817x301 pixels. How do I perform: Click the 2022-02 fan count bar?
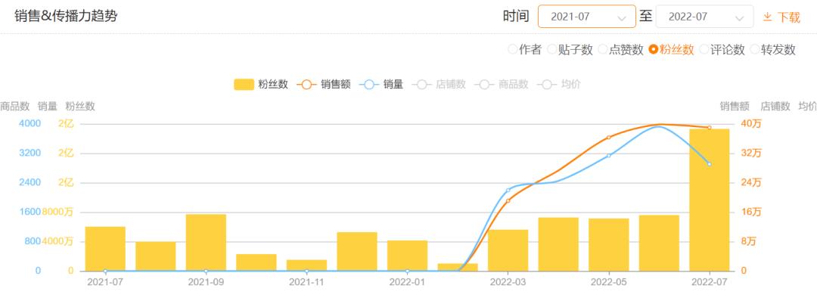tap(458, 267)
